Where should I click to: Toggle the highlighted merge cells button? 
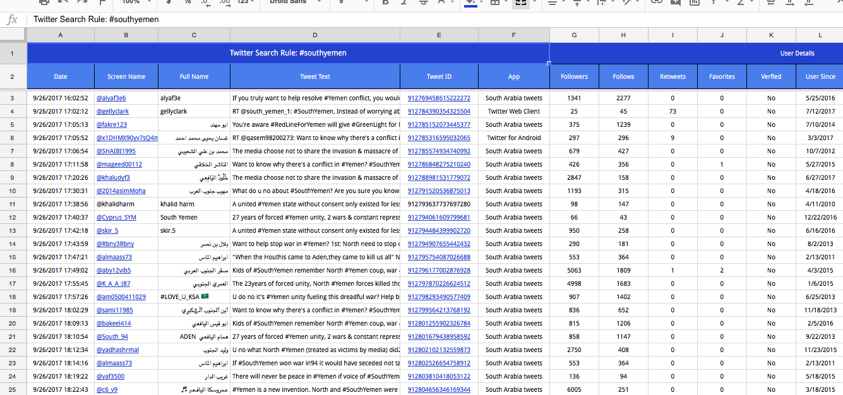[520, 3]
